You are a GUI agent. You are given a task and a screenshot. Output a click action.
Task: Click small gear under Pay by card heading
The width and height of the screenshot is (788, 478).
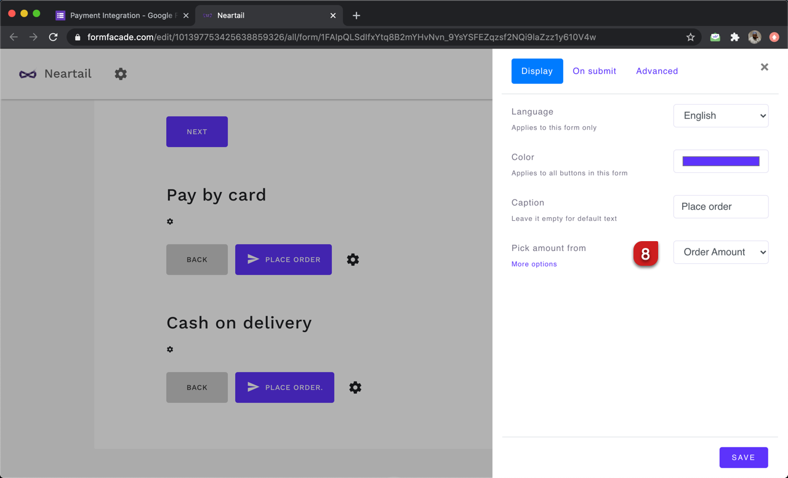[x=170, y=221]
